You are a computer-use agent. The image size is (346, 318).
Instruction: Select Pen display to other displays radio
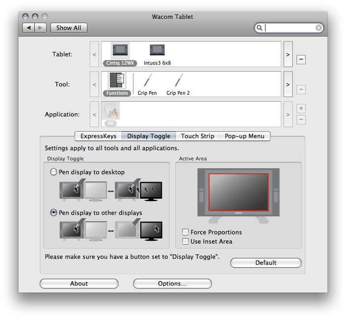[54, 213]
